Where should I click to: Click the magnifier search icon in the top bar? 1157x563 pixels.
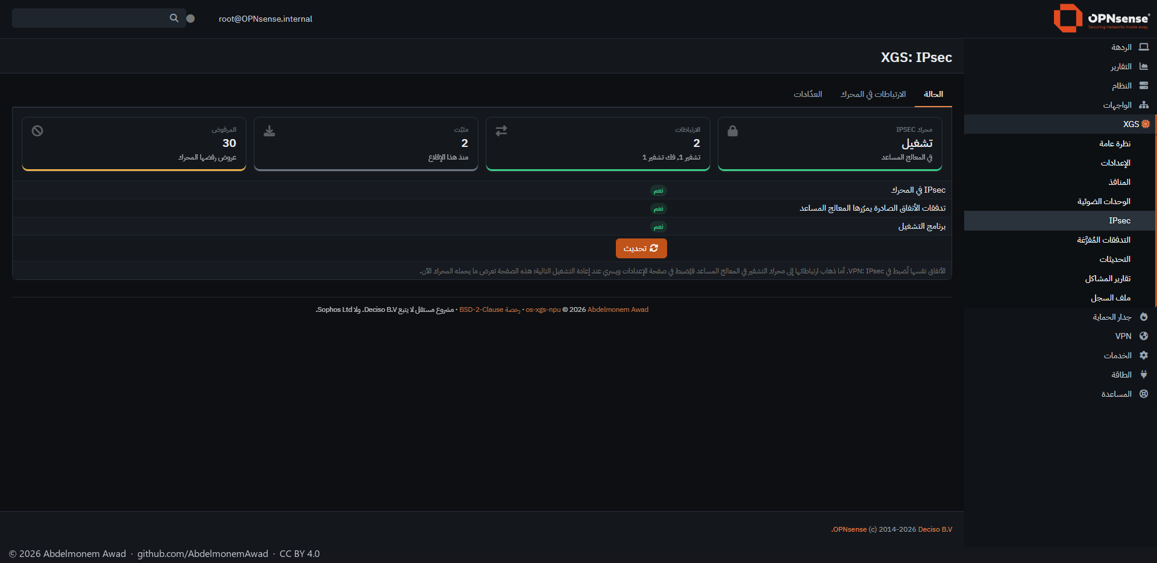(174, 18)
